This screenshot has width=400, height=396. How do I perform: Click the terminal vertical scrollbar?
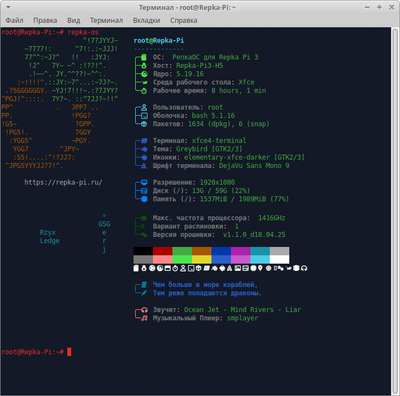tap(395, 211)
